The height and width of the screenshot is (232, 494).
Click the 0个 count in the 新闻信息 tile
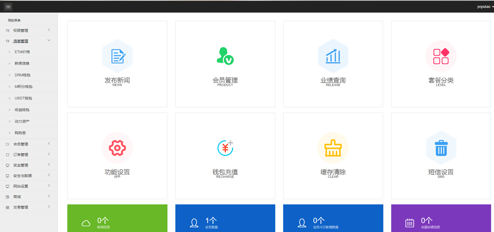click(103, 220)
